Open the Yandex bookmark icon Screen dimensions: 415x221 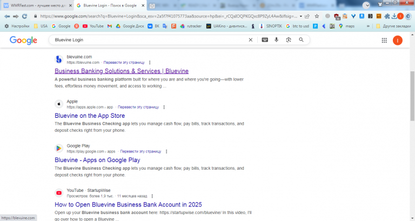[77, 26]
